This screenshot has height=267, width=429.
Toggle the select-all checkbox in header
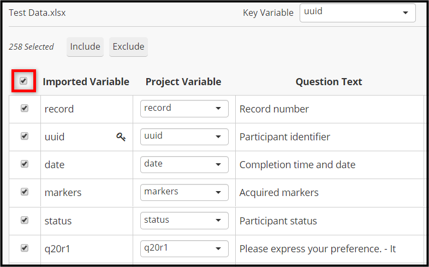pos(23,81)
